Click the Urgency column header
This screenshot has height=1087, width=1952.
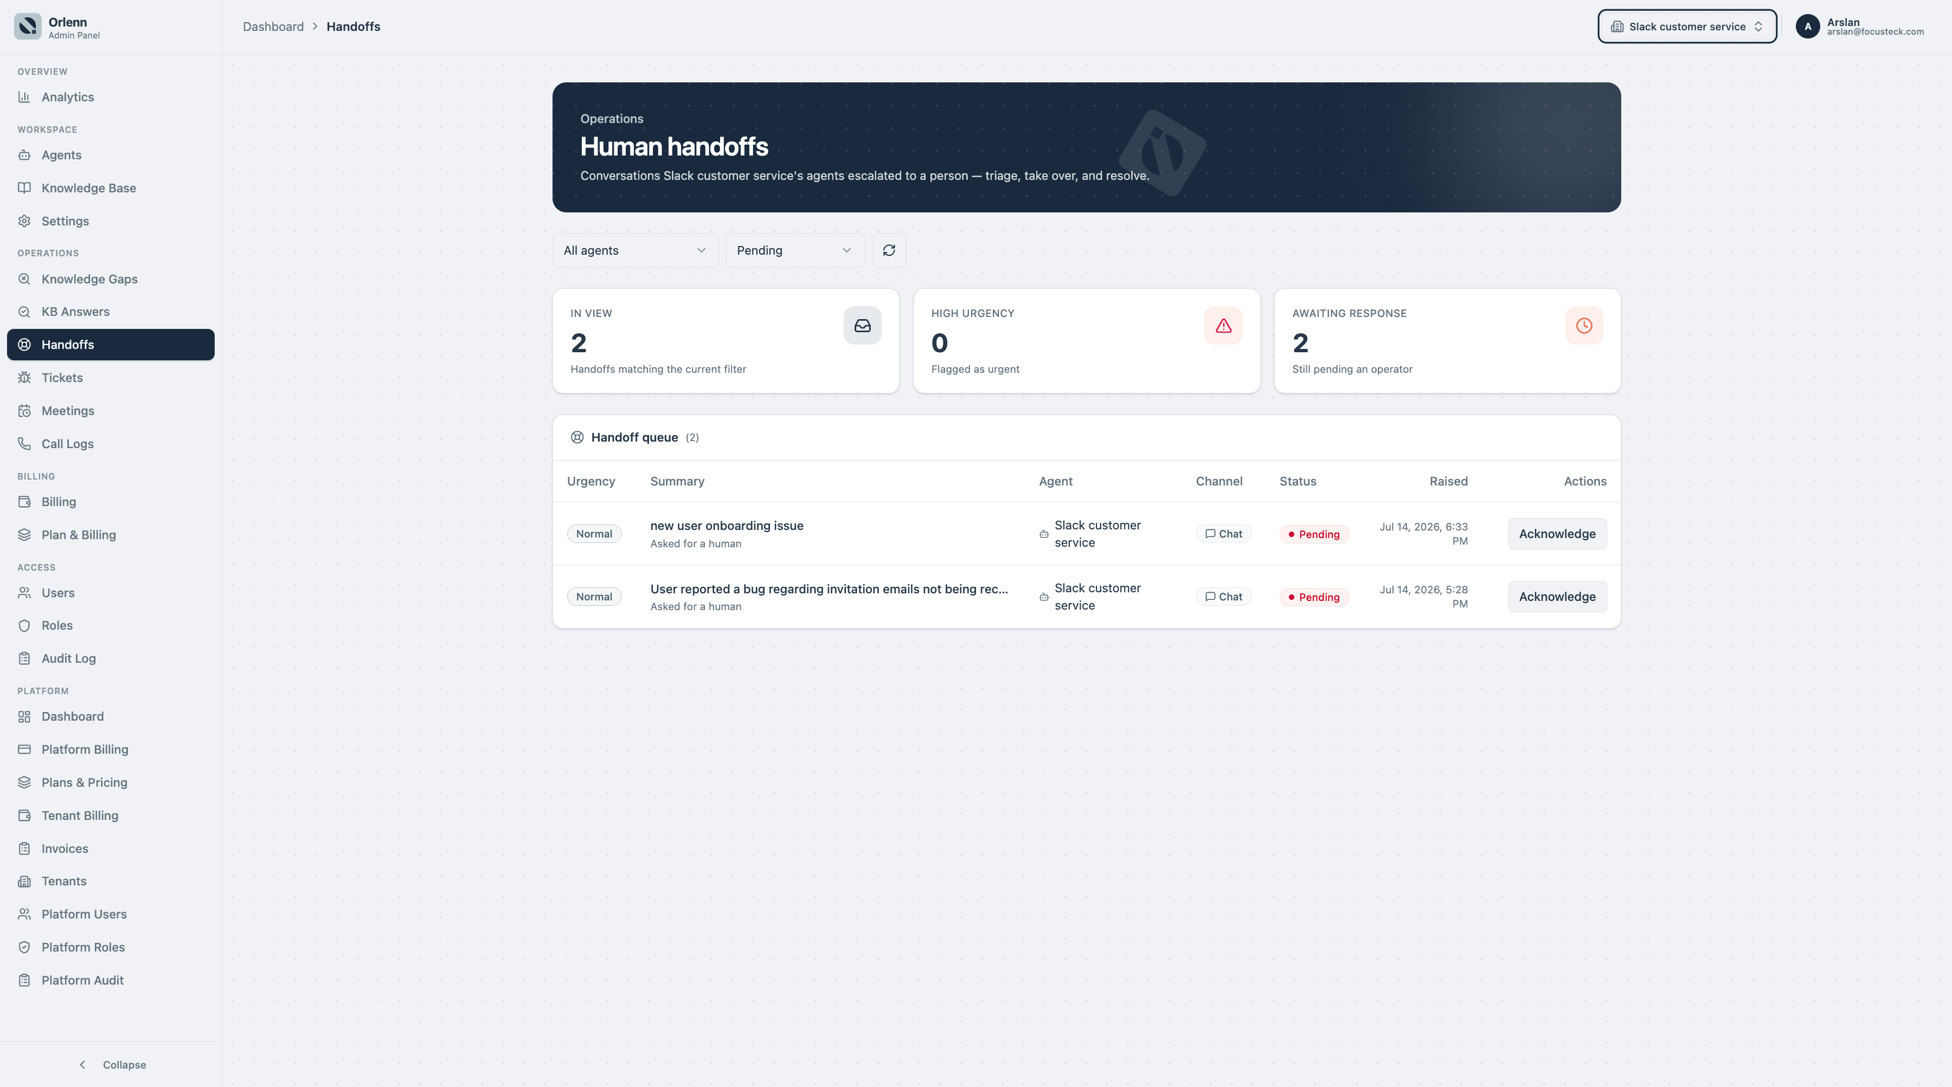pos(590,481)
